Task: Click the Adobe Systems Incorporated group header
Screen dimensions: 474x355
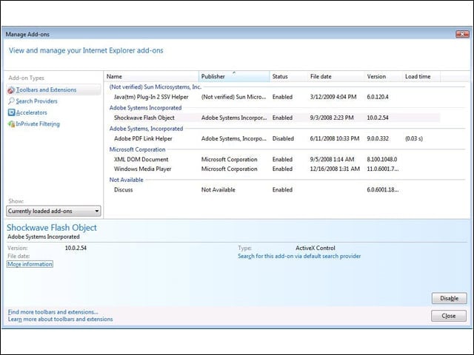Action: pyautogui.click(x=145, y=108)
